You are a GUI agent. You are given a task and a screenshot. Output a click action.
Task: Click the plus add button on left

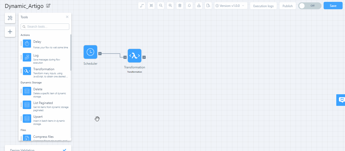coord(10,32)
